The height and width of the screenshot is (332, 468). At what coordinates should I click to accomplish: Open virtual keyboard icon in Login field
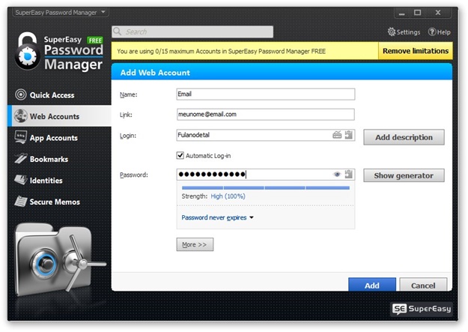(337, 135)
